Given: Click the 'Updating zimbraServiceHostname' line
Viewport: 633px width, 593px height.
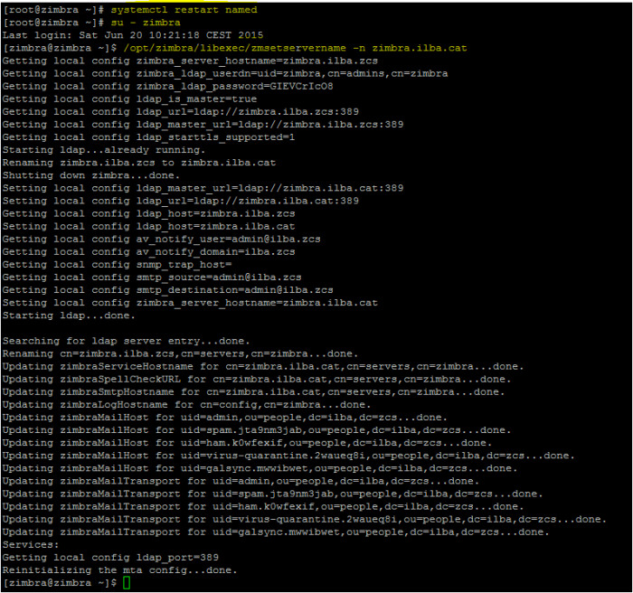Looking at the screenshot, I should coord(263,366).
